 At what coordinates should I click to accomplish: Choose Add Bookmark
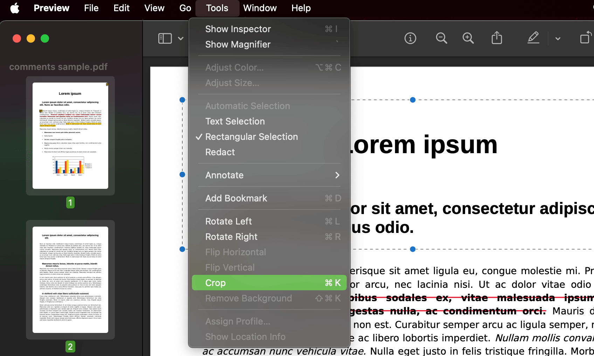(x=269, y=198)
